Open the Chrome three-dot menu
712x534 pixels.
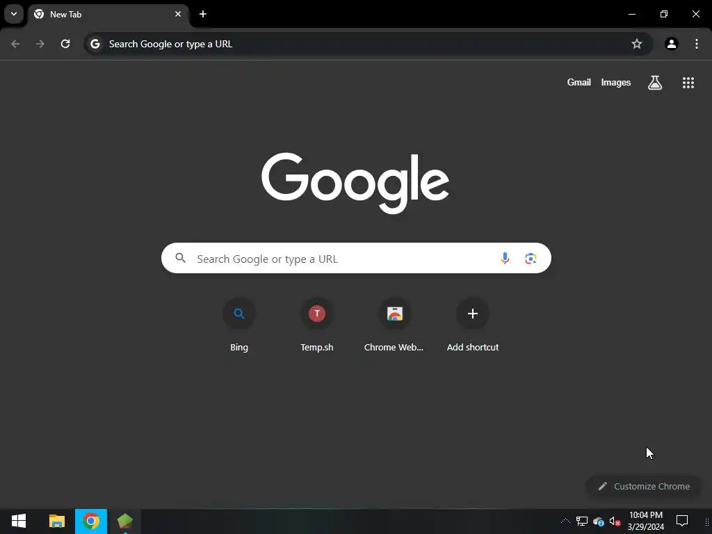[x=697, y=44]
